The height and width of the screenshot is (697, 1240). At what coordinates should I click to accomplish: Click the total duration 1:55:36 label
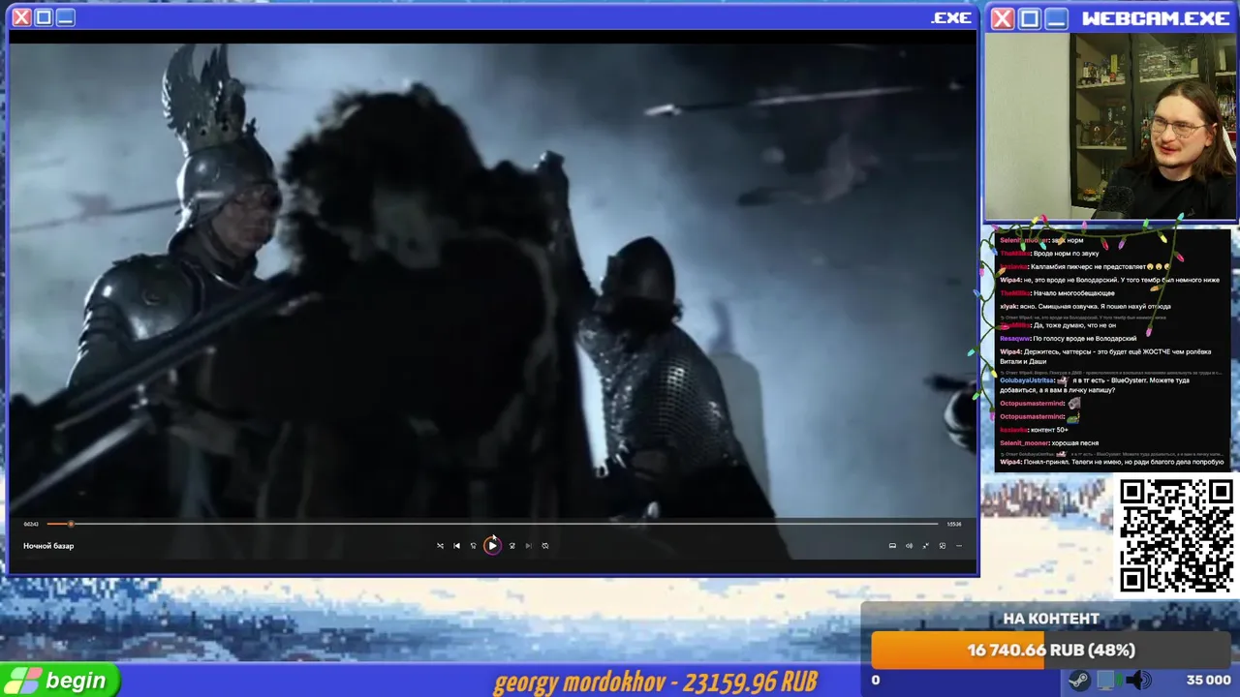coord(954,524)
